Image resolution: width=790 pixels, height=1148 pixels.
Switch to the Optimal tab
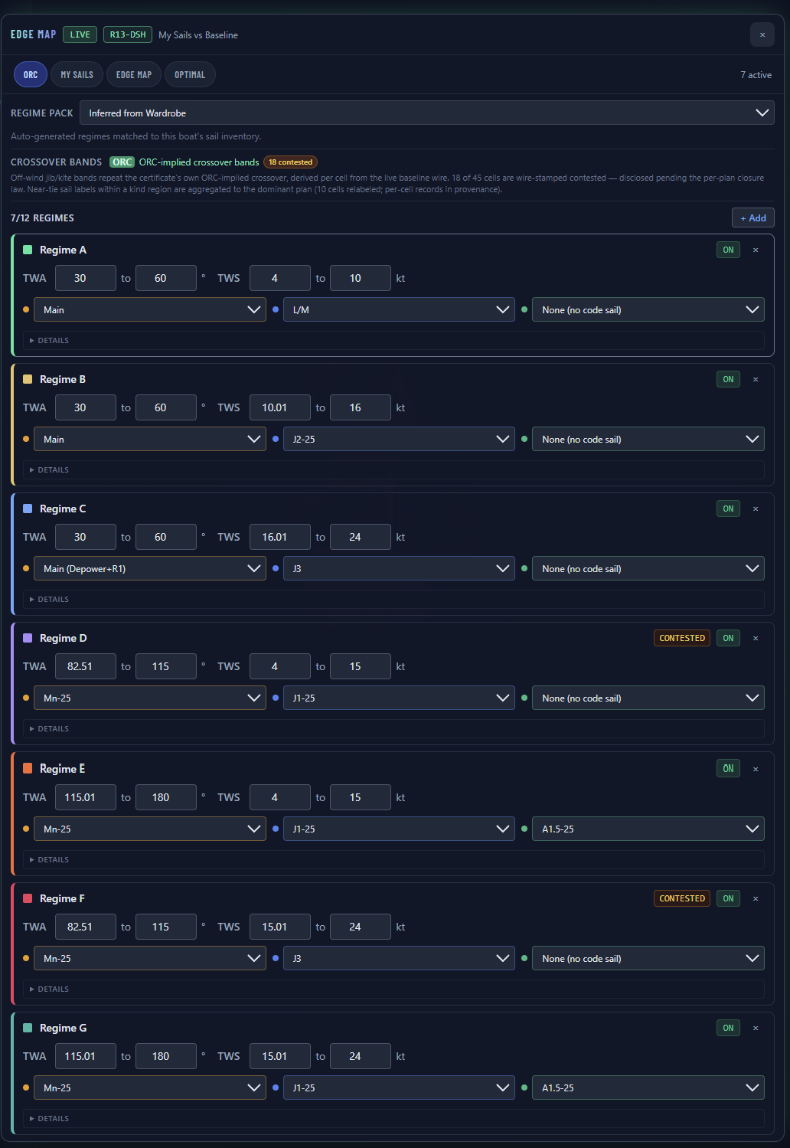[190, 74]
